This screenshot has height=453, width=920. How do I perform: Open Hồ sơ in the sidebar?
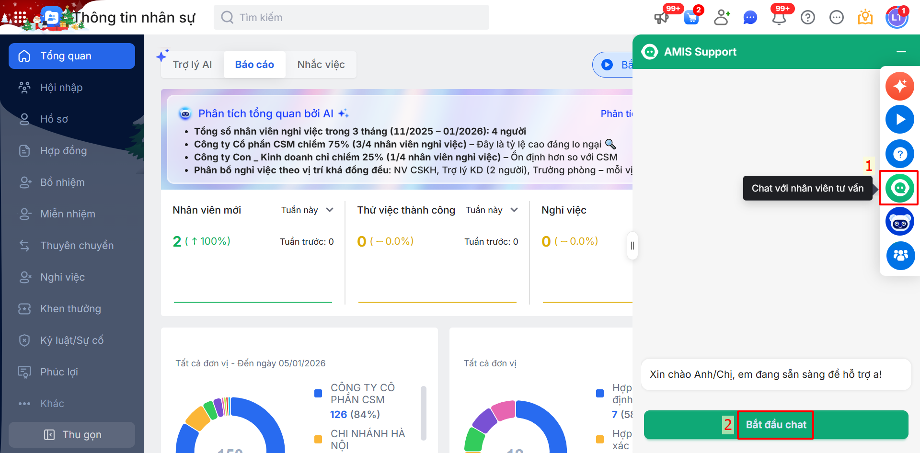72,119
